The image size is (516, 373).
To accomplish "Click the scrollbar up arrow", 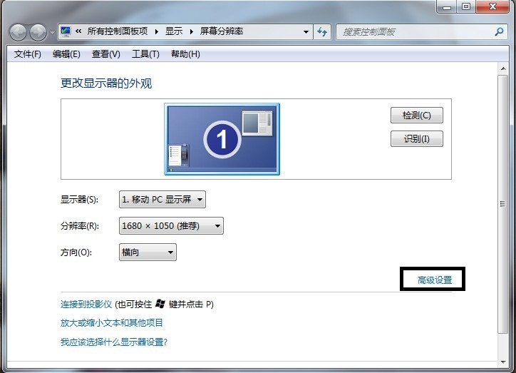I will click(503, 68).
